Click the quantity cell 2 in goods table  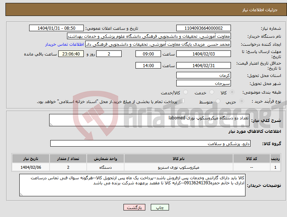point(68,167)
